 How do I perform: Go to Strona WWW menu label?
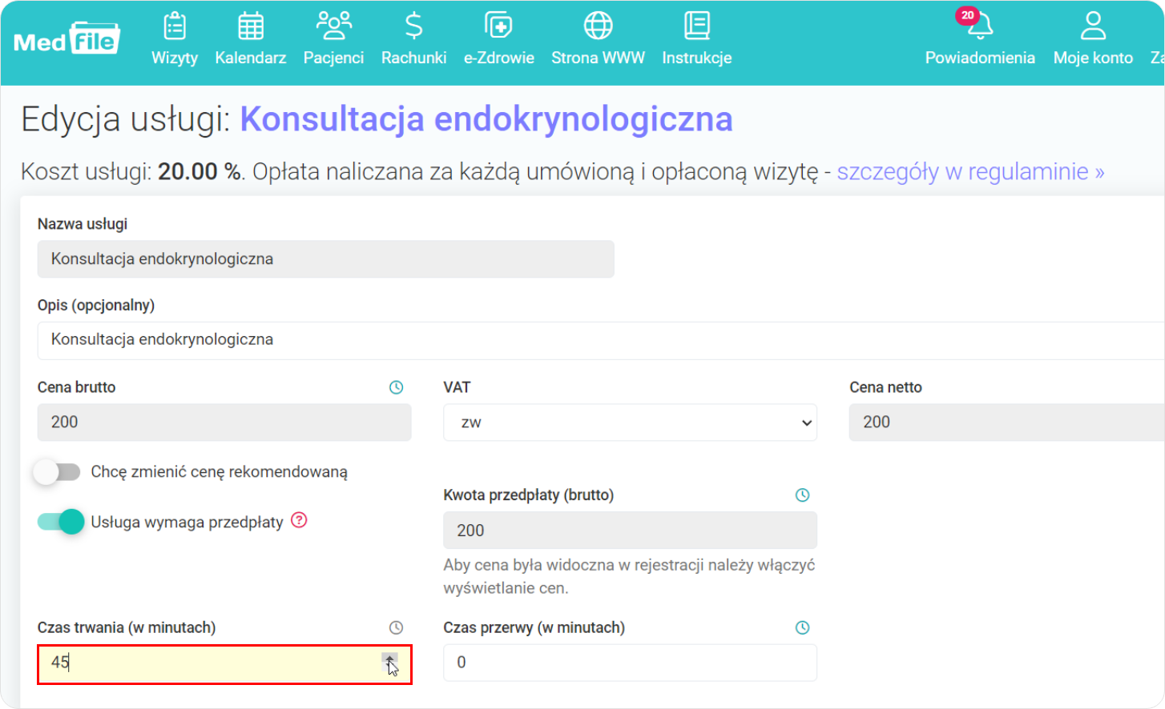click(598, 58)
